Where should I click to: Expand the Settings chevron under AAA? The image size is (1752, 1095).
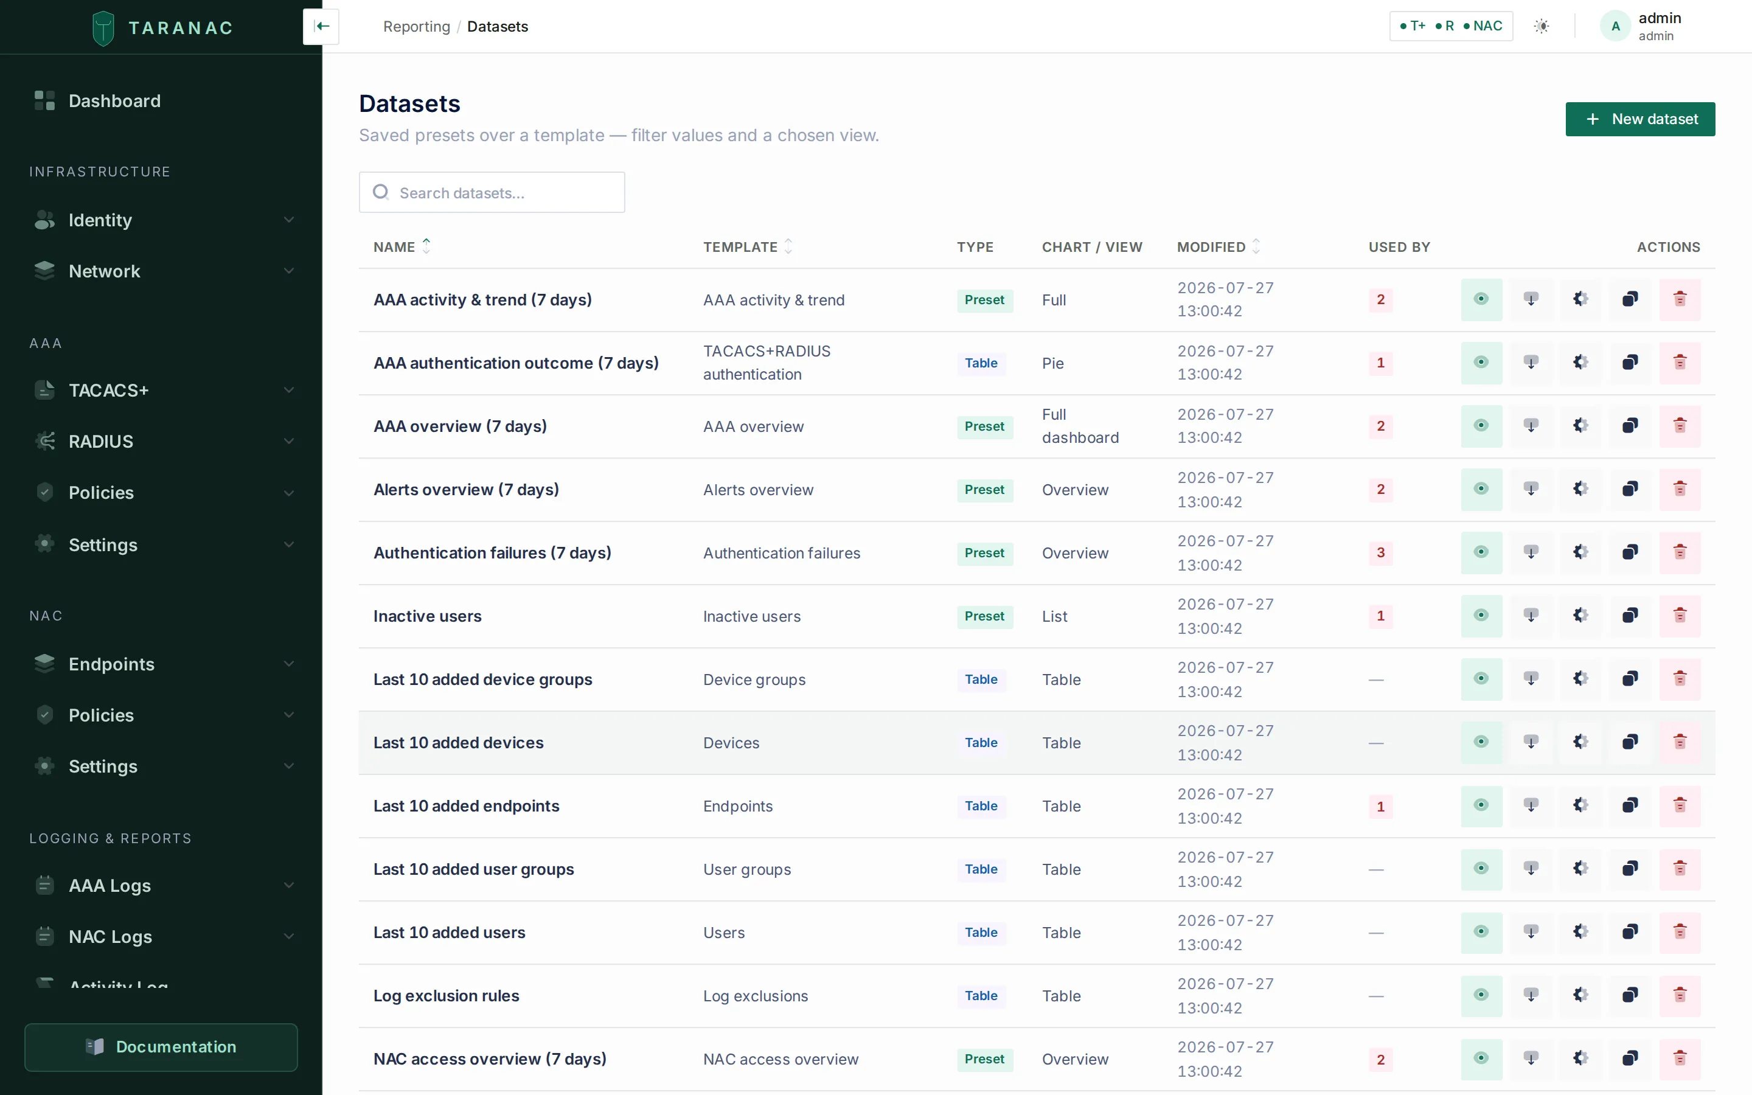[289, 544]
